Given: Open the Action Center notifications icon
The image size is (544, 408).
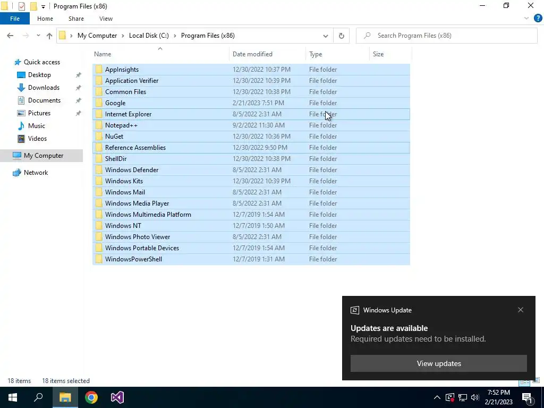Looking at the screenshot, I should (x=527, y=397).
